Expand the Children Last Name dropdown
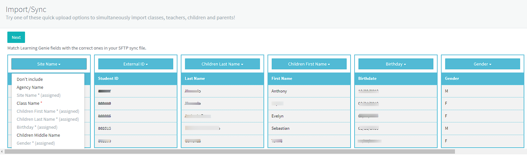This screenshot has height=156, width=527. (222, 64)
